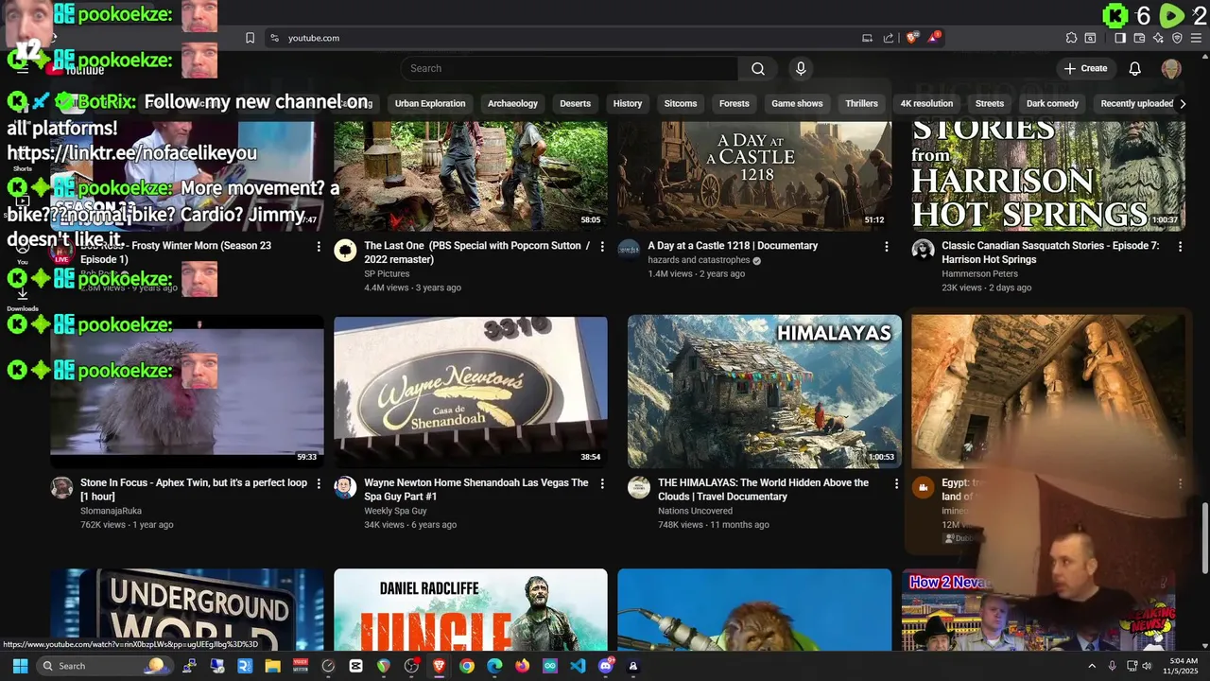
Task: Open Underground World video thumbnail
Action: [x=187, y=609]
